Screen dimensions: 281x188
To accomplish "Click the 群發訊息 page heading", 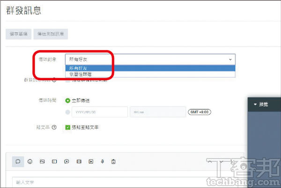I will (23, 10).
